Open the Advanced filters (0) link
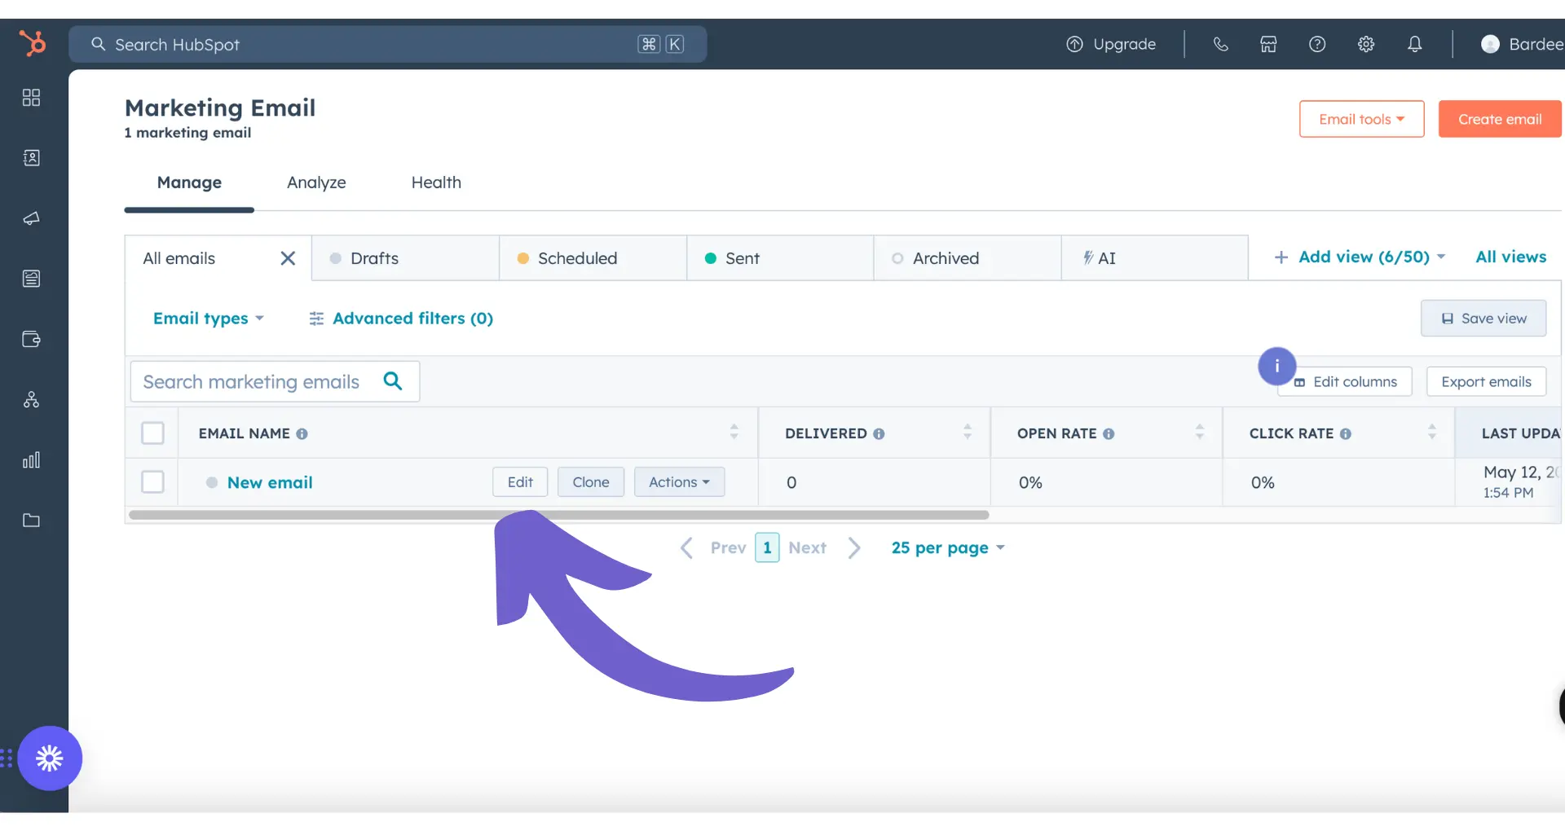Image resolution: width=1565 pixels, height=831 pixels. coord(401,319)
